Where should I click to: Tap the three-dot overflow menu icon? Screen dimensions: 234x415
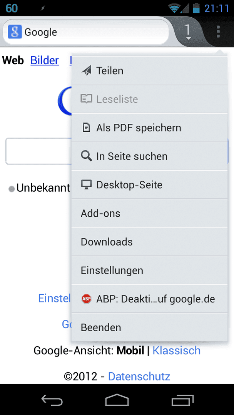pos(218,32)
